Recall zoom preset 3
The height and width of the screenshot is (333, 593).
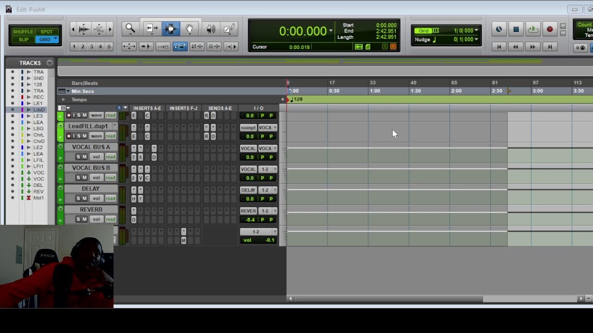91,47
